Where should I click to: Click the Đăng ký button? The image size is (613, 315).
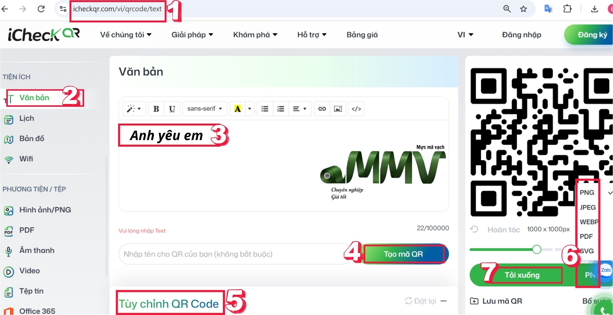click(589, 35)
